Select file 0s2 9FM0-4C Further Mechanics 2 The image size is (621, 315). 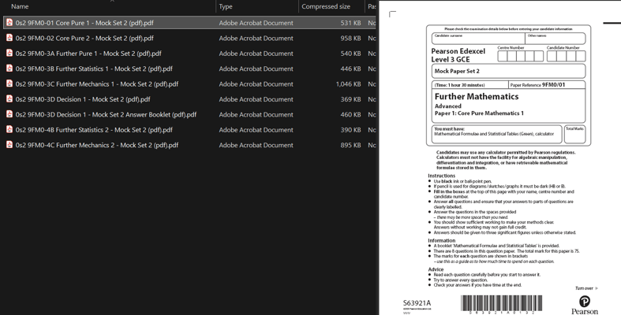pos(96,145)
